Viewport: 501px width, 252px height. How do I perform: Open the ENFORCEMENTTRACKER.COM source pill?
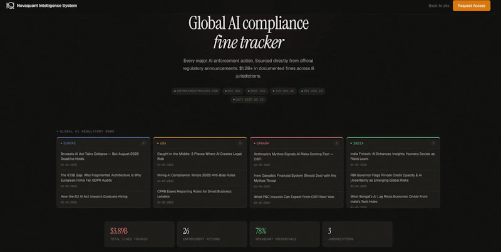[x=196, y=91]
